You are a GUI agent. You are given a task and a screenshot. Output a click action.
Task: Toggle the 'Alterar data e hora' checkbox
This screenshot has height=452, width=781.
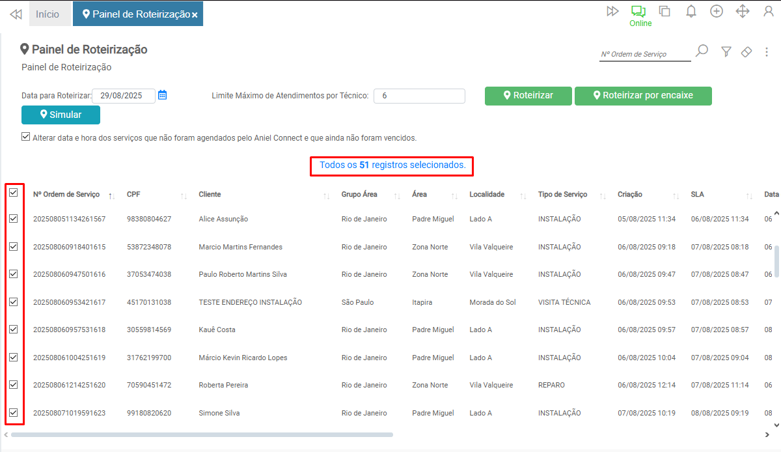tap(26, 137)
